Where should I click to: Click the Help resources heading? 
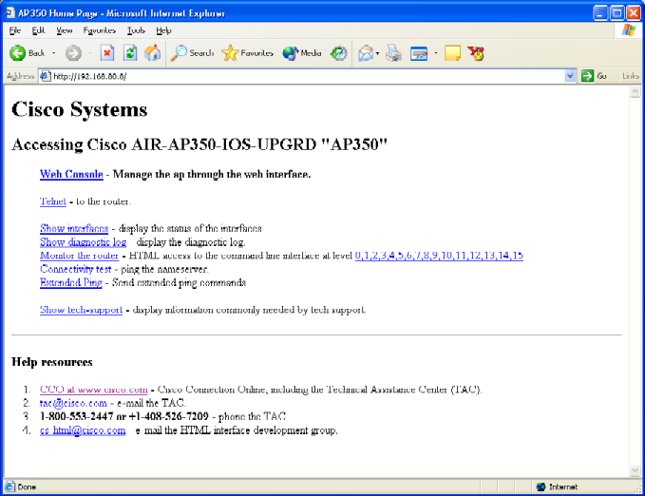tap(52, 362)
